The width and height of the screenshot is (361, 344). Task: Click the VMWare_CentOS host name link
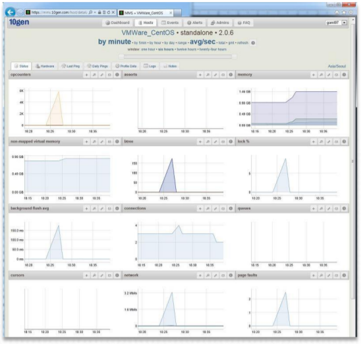tap(148, 33)
